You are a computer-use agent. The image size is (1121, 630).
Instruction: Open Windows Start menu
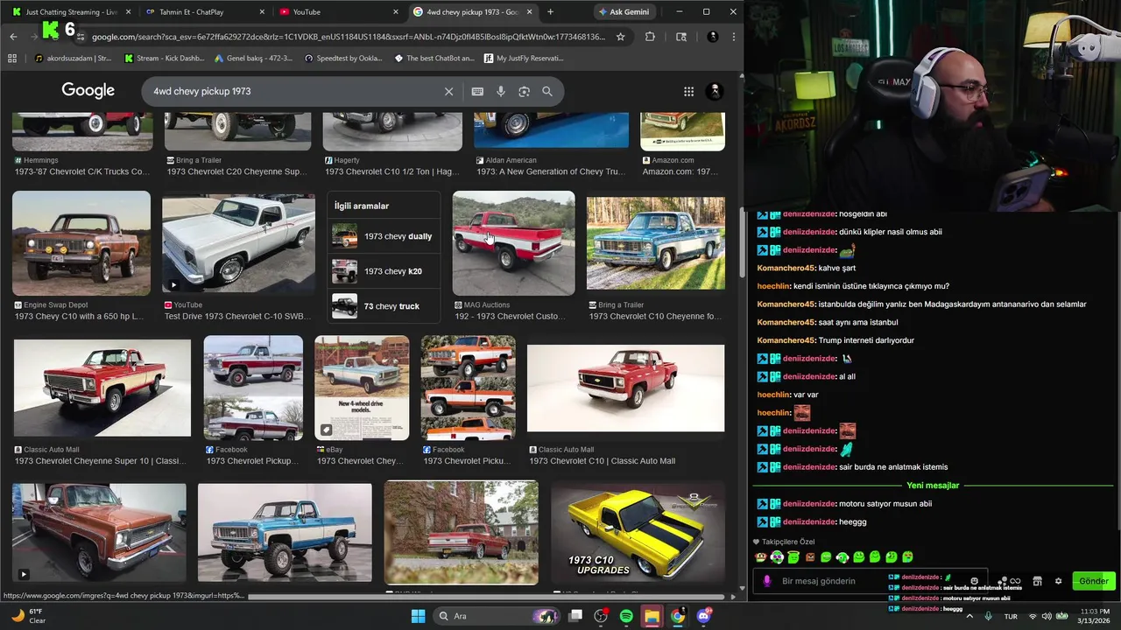click(418, 616)
